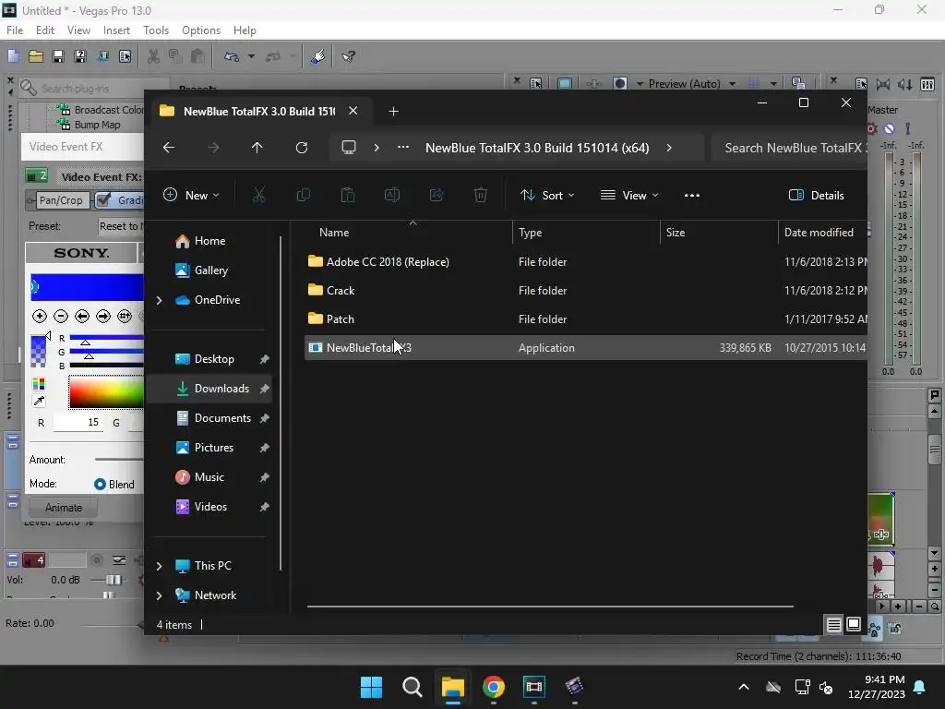
Task: Add gradient control point with plus icon
Action: (x=39, y=316)
